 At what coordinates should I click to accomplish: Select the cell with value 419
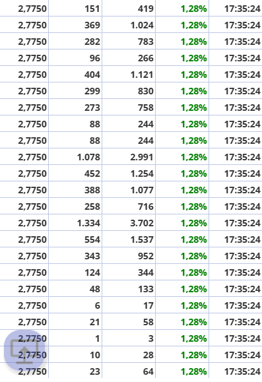point(129,9)
